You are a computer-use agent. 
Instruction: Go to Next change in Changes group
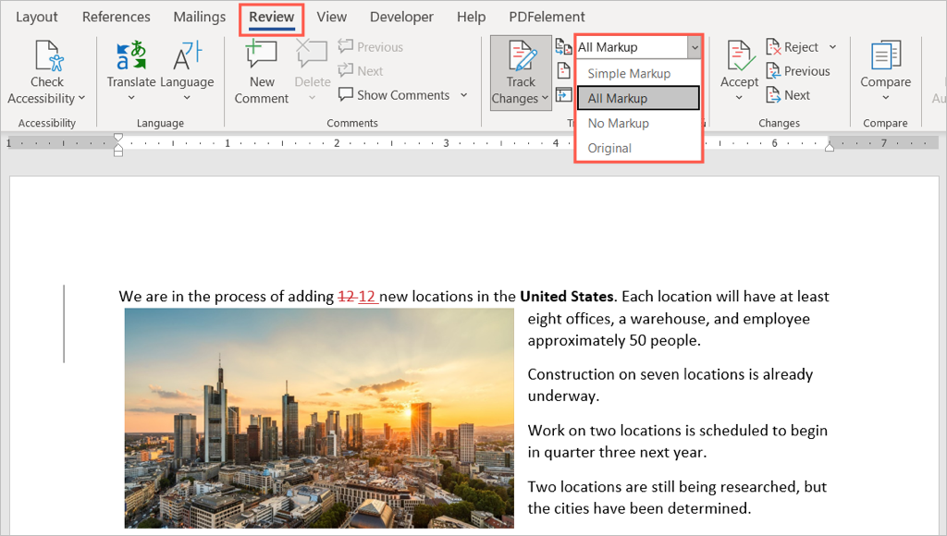(788, 95)
